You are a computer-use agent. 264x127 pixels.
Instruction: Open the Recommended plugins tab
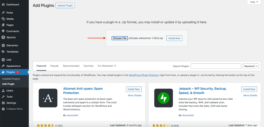[71, 66]
